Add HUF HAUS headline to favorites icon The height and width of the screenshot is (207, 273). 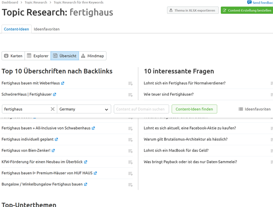pos(130,174)
